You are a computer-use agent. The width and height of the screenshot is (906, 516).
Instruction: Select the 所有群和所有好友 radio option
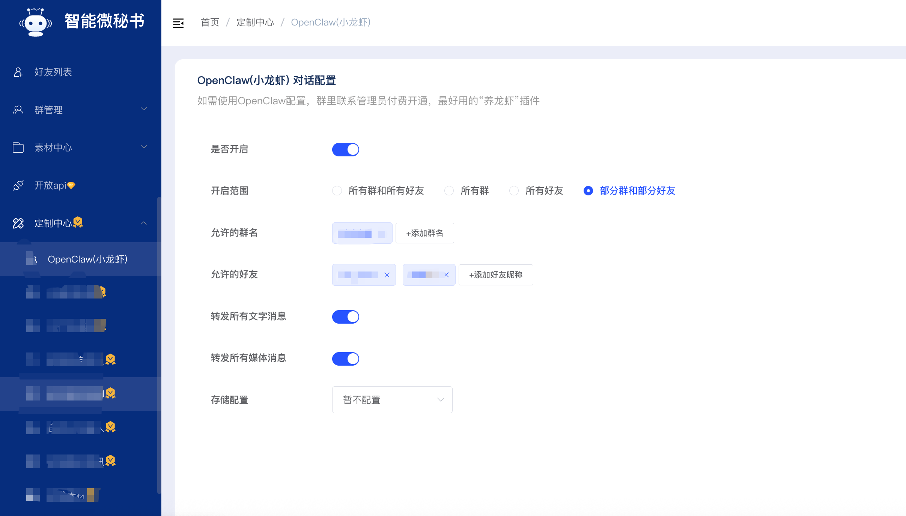click(x=337, y=191)
